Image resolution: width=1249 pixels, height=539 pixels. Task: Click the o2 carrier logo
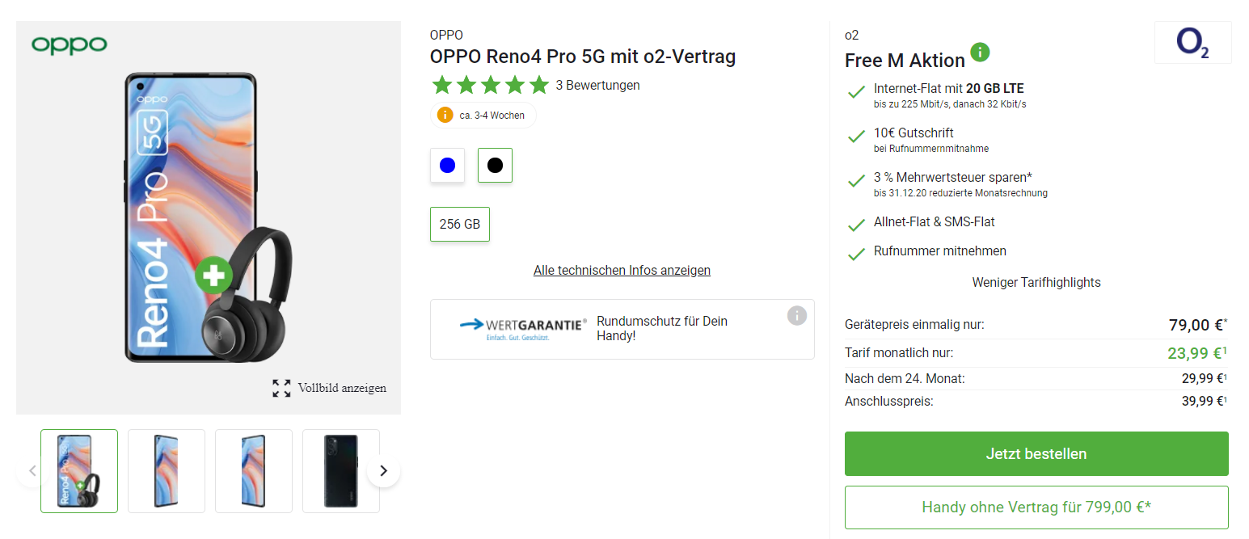click(x=1192, y=43)
